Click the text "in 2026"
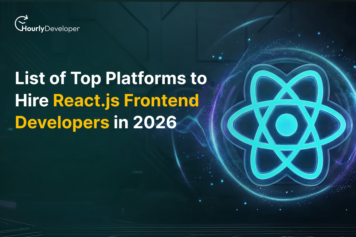356x237 pixels. (145, 122)
